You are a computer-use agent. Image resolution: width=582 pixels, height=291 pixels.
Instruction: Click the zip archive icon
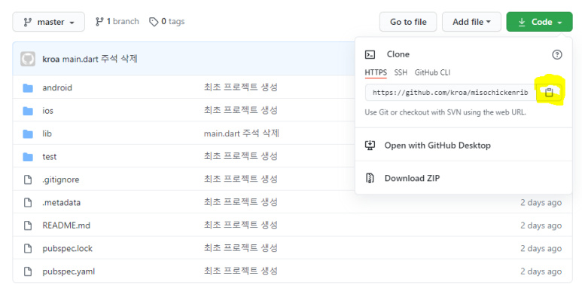[370, 179]
